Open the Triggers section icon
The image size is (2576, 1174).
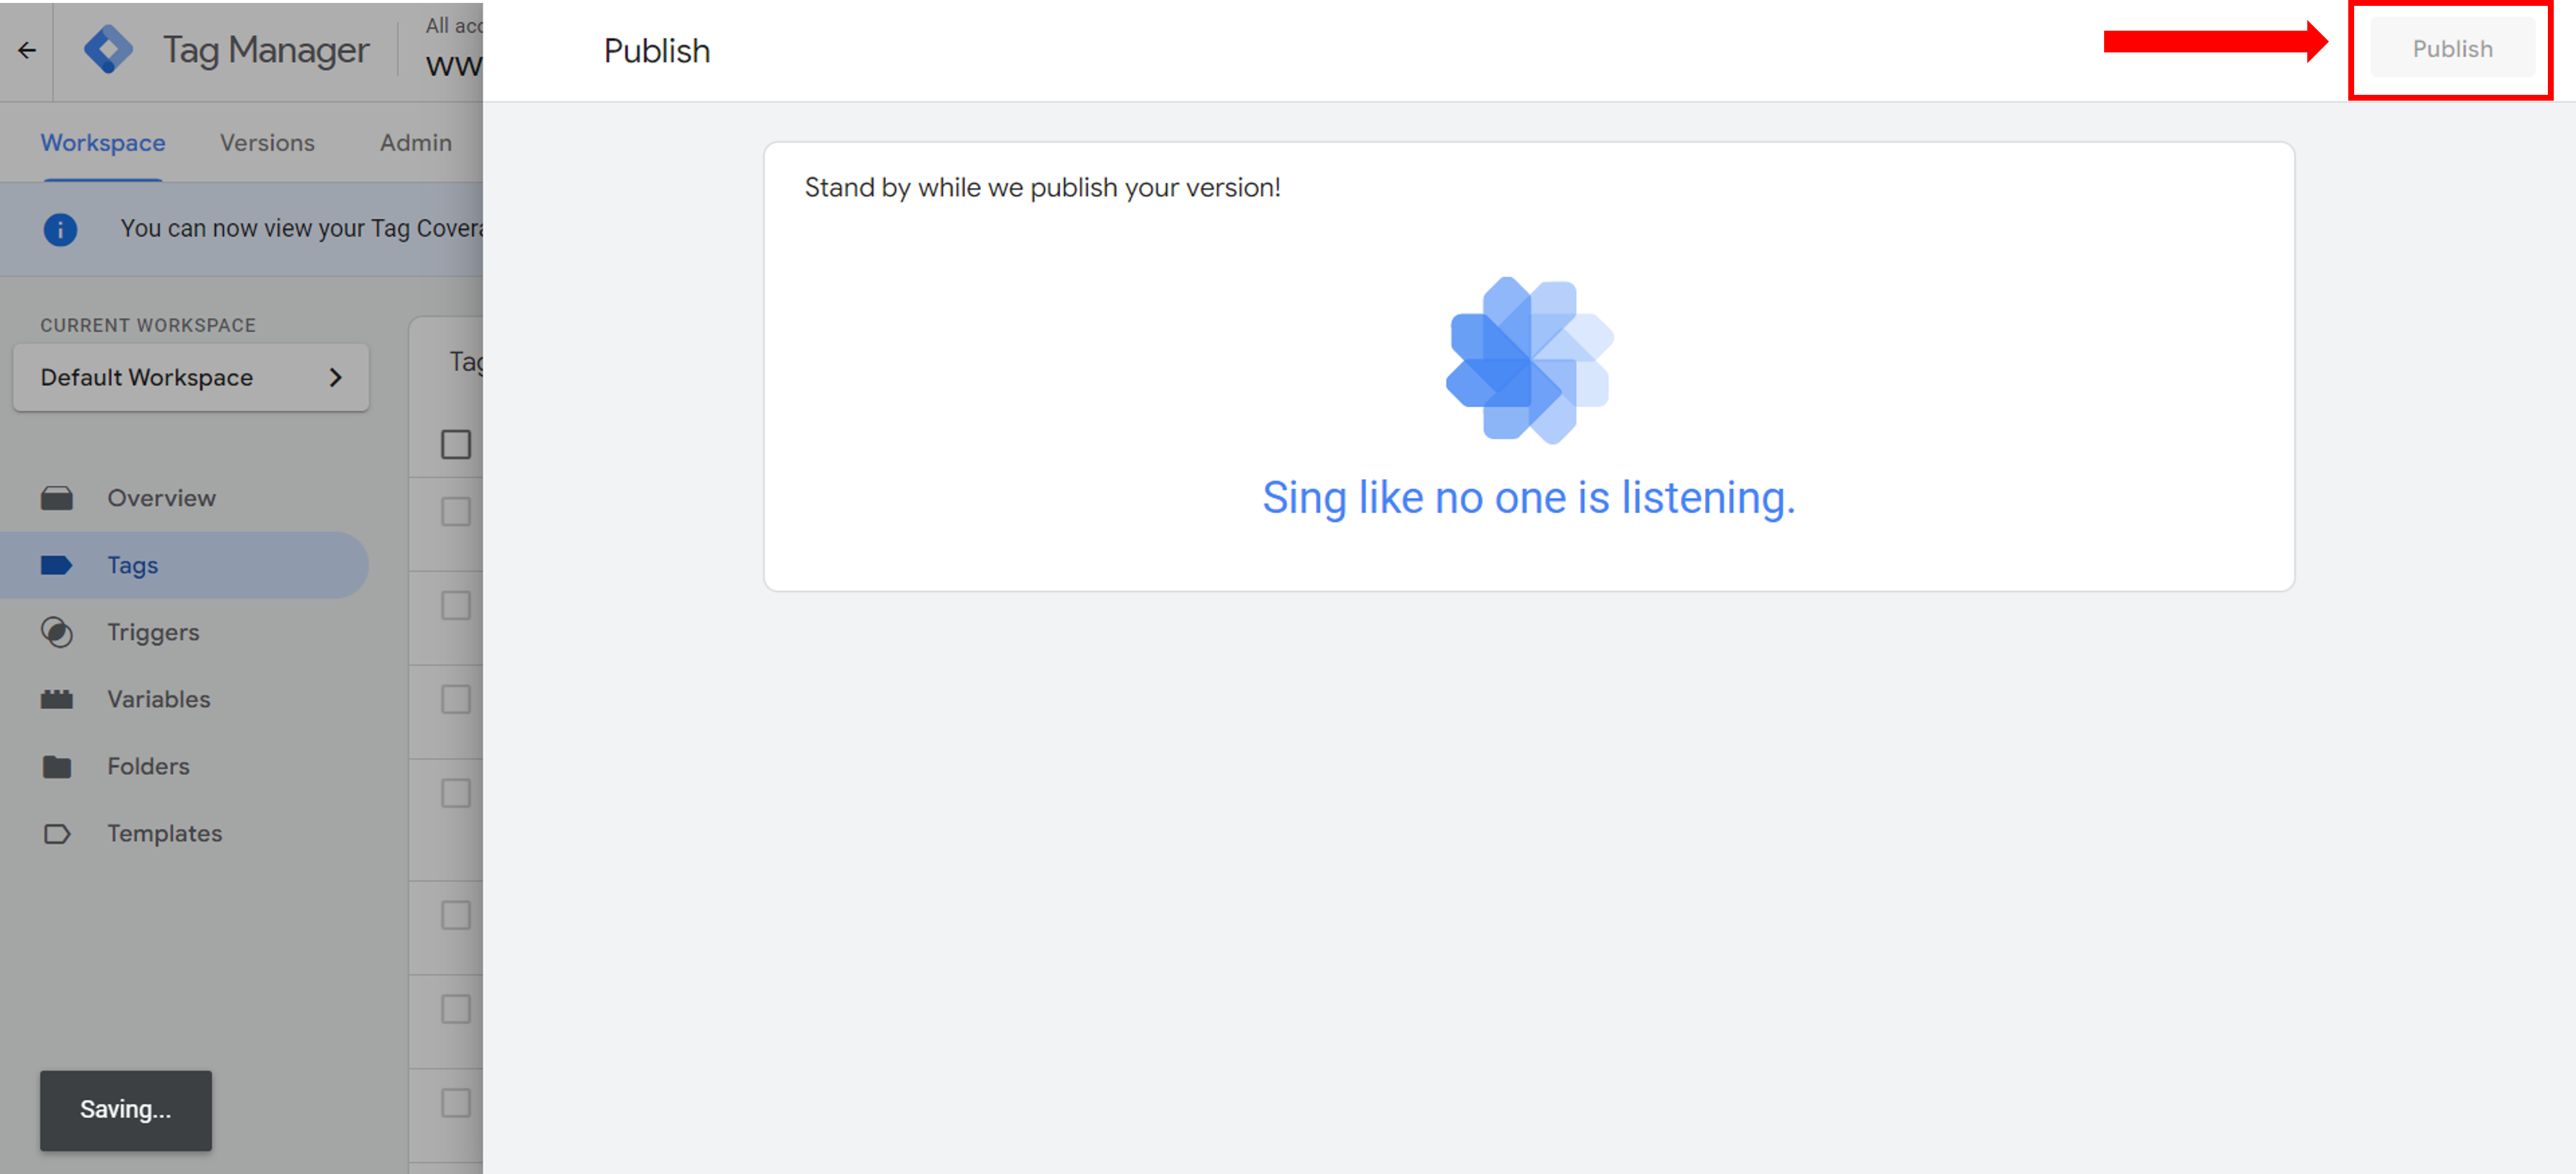[x=57, y=632]
